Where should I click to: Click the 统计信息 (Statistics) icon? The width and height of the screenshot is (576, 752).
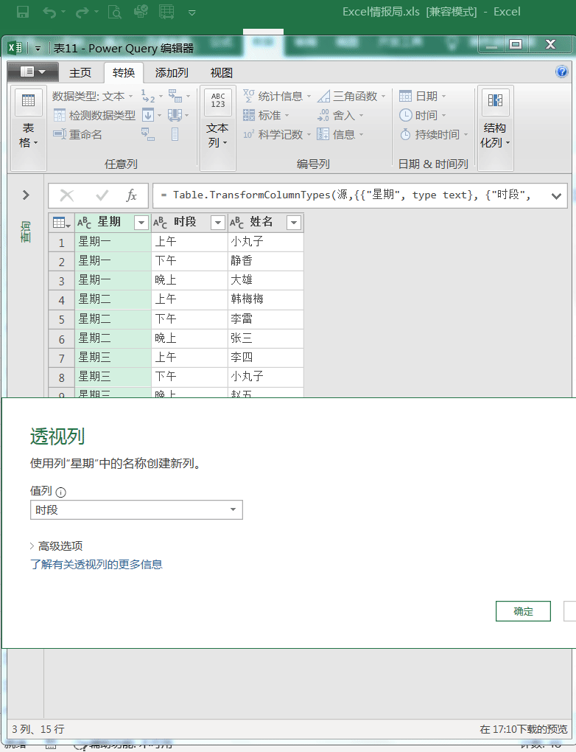point(249,97)
